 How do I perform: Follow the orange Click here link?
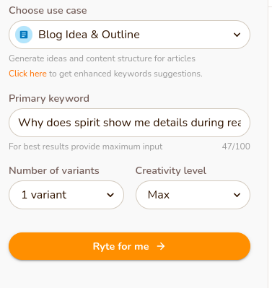[27, 74]
